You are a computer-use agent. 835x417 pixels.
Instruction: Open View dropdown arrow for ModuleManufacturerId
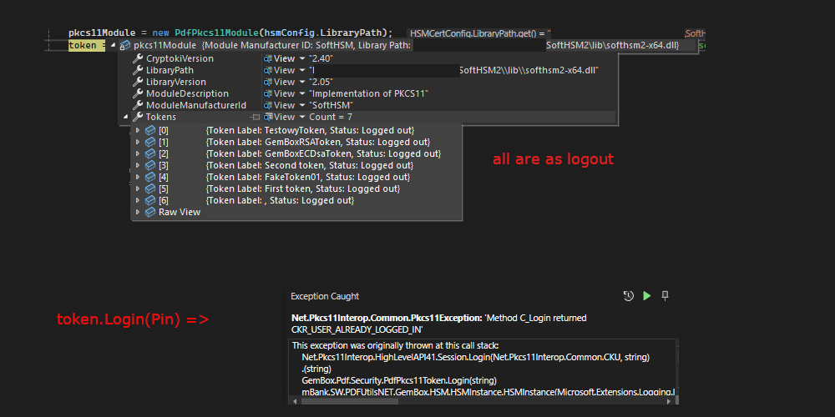tap(302, 105)
